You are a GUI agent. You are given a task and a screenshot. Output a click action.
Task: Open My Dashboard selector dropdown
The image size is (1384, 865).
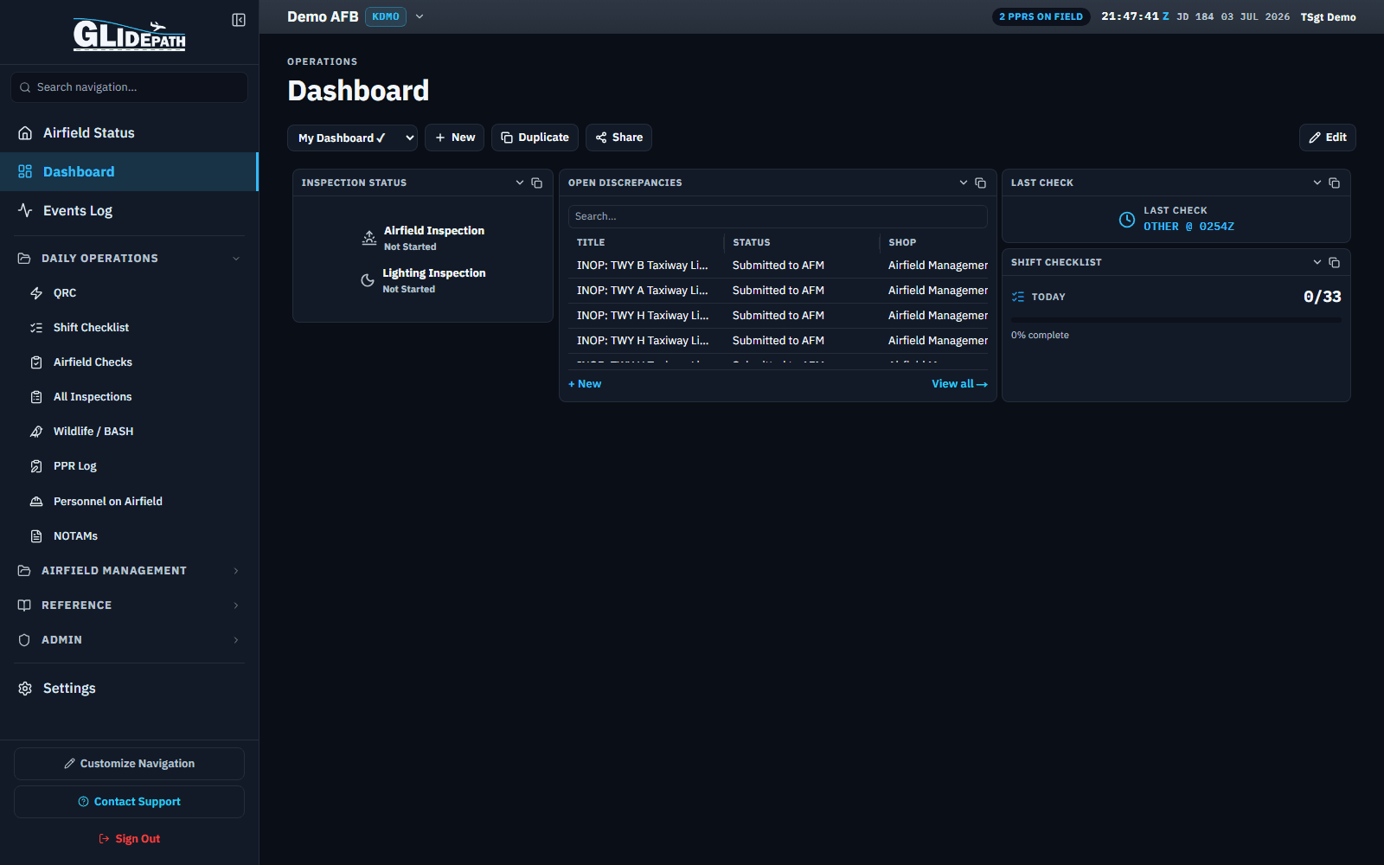(x=352, y=138)
